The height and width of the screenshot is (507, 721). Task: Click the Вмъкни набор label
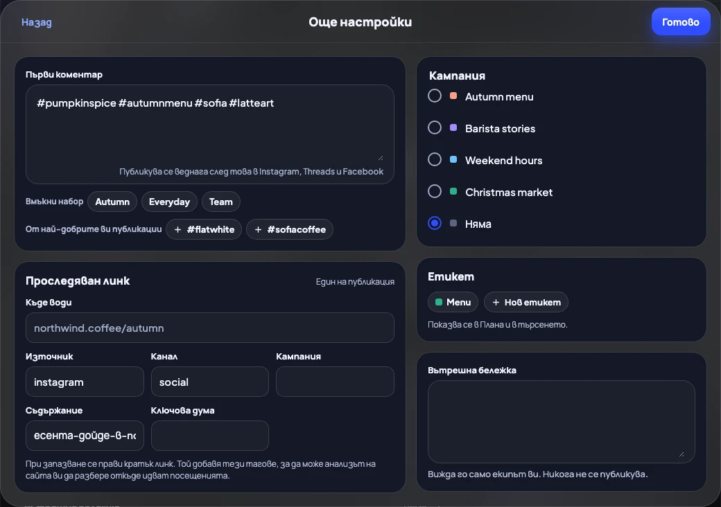(54, 201)
